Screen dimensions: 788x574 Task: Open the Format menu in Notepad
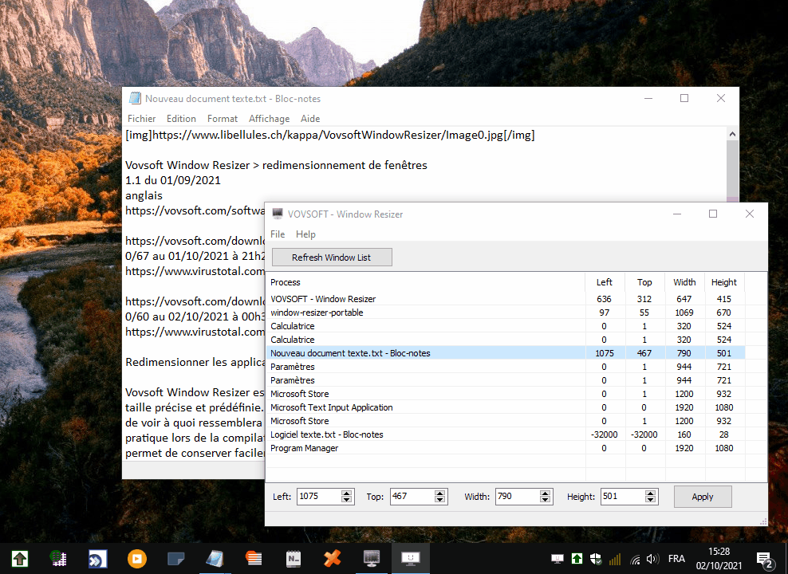point(223,119)
